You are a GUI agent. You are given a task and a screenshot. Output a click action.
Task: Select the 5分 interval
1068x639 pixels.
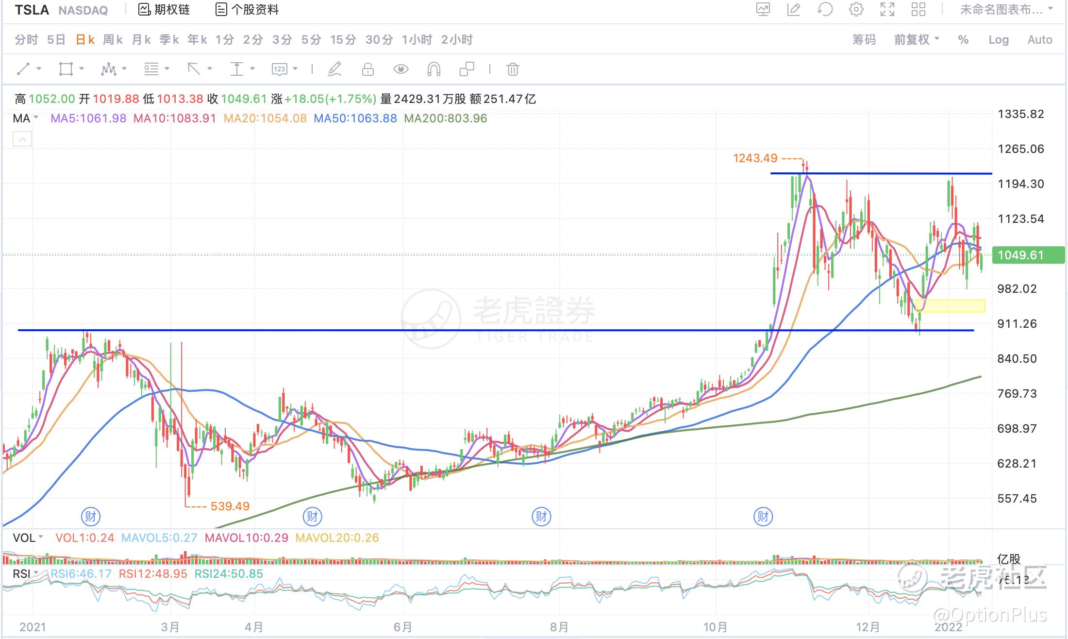pos(311,39)
